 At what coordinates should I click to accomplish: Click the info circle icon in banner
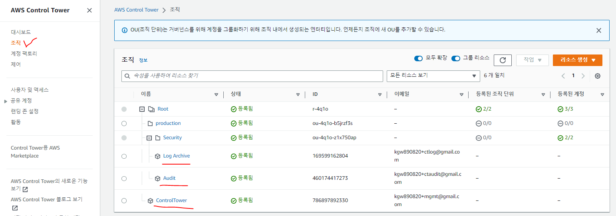coord(124,30)
